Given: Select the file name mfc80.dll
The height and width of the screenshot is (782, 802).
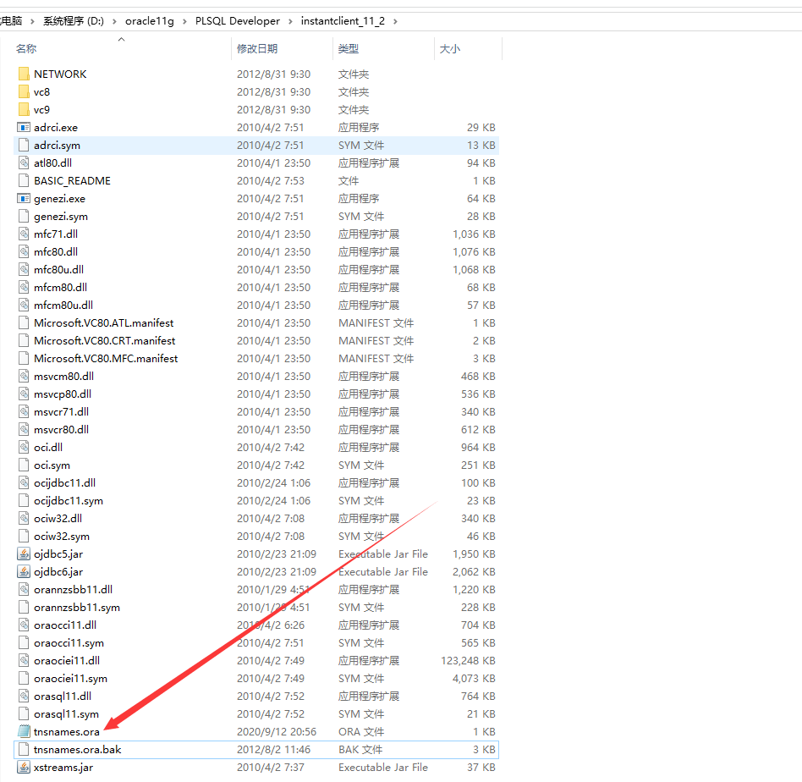Looking at the screenshot, I should 56,252.
